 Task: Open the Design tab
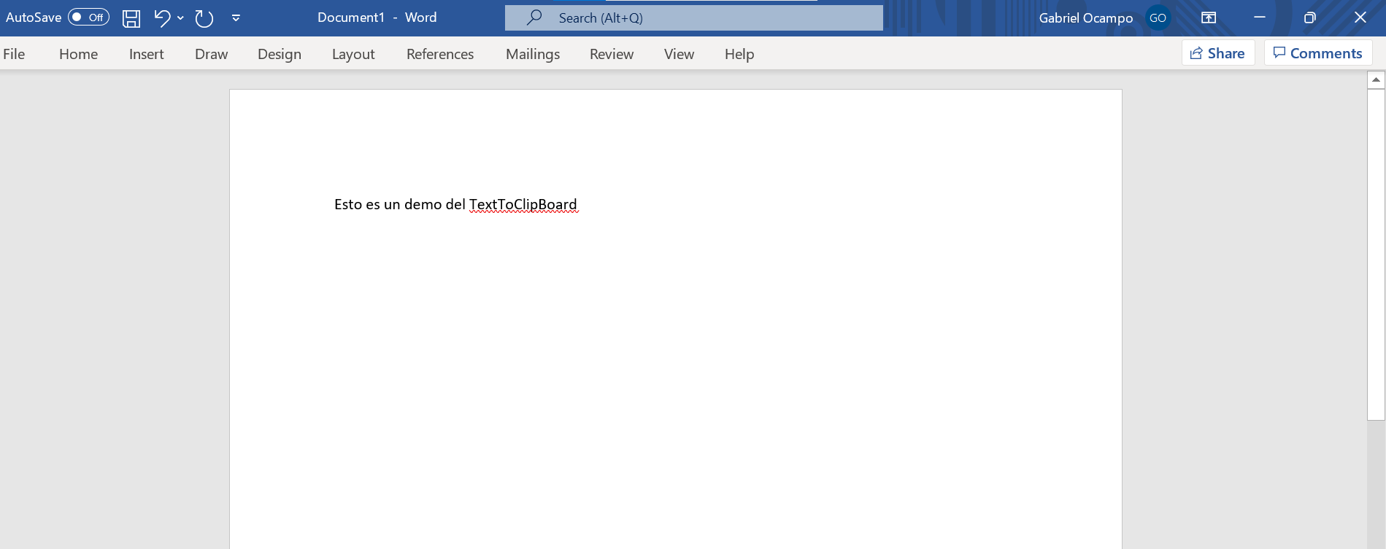(280, 54)
